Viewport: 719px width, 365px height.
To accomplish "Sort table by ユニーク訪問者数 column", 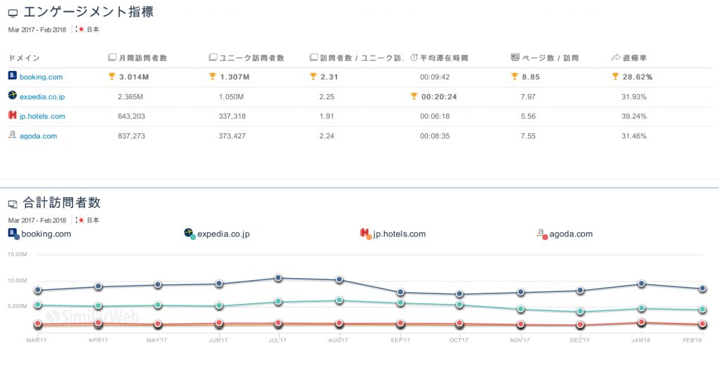I will tap(246, 58).
